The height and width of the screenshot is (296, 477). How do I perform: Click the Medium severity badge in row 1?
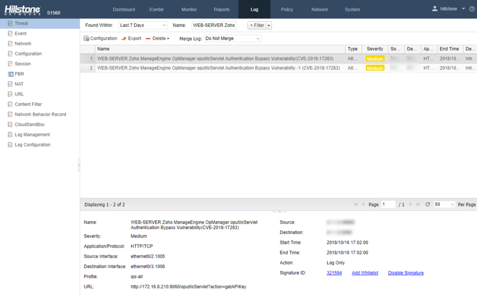point(375,59)
